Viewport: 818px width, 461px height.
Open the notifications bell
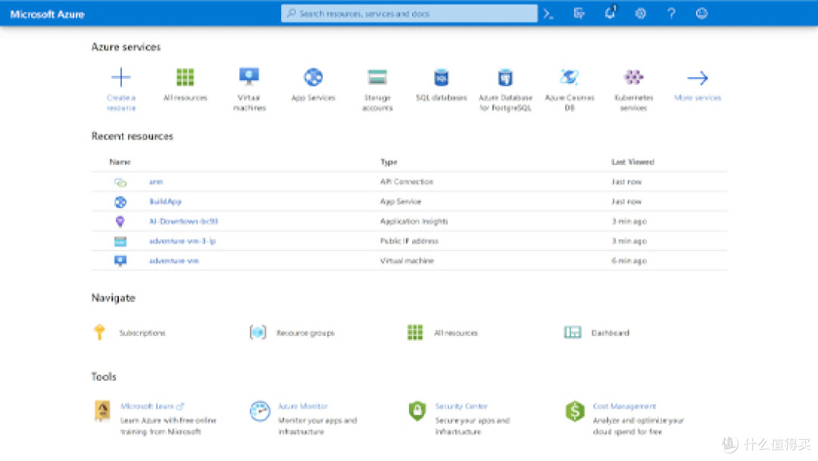[x=610, y=13]
